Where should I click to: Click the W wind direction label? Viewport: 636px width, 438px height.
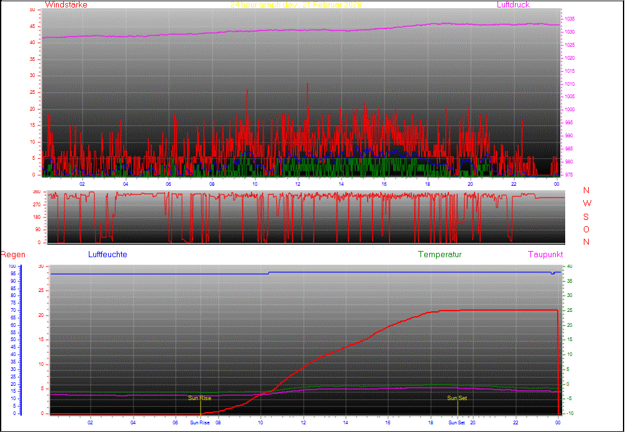tap(587, 204)
